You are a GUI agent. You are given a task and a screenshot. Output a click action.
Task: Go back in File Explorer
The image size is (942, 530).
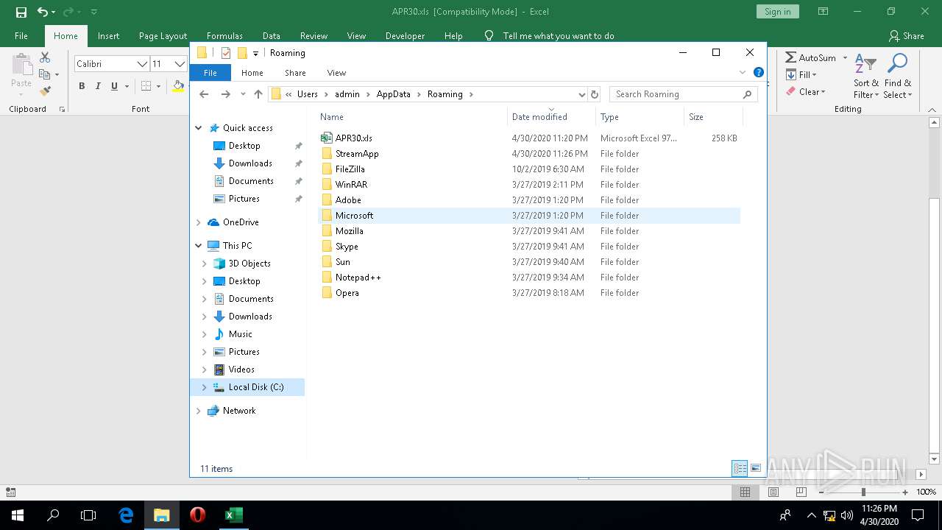(x=205, y=94)
